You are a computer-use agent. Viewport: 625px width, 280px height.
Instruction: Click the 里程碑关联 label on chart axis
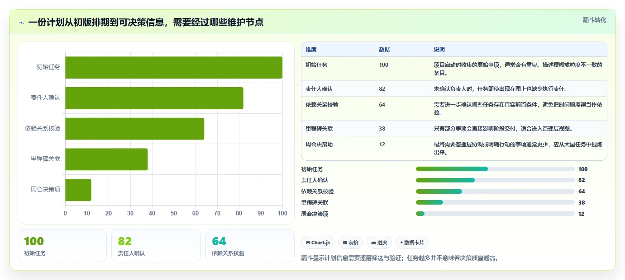[x=46, y=159]
